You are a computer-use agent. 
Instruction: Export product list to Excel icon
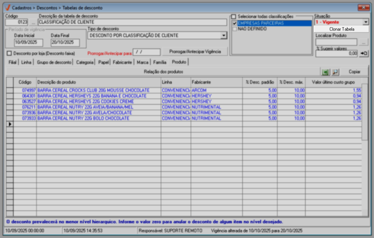click(325, 72)
